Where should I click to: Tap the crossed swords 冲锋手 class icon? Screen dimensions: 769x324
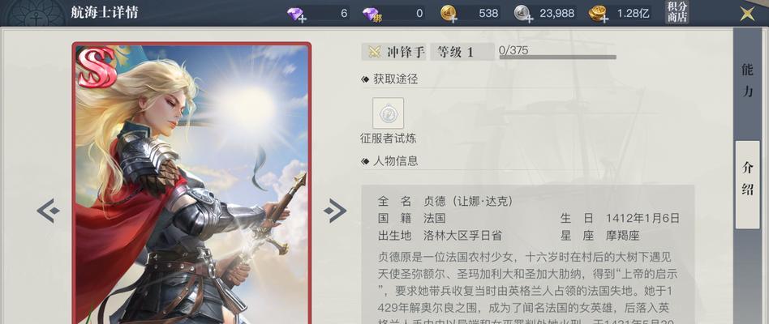376,52
